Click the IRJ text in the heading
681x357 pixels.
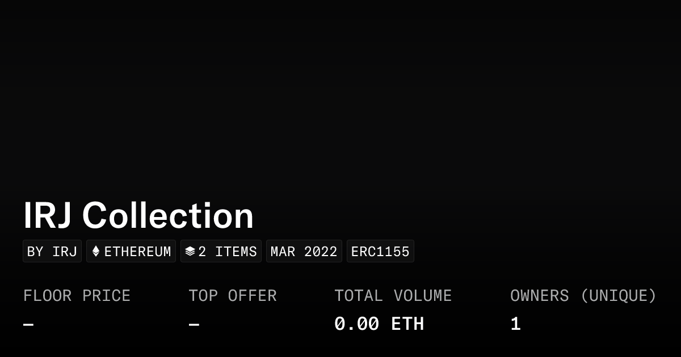[x=48, y=216]
